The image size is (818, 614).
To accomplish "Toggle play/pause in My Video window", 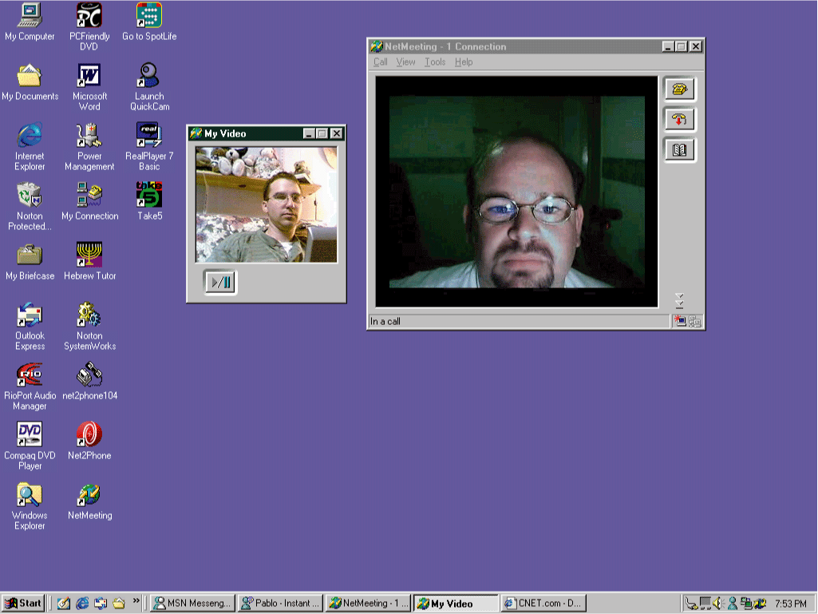I will click(220, 283).
